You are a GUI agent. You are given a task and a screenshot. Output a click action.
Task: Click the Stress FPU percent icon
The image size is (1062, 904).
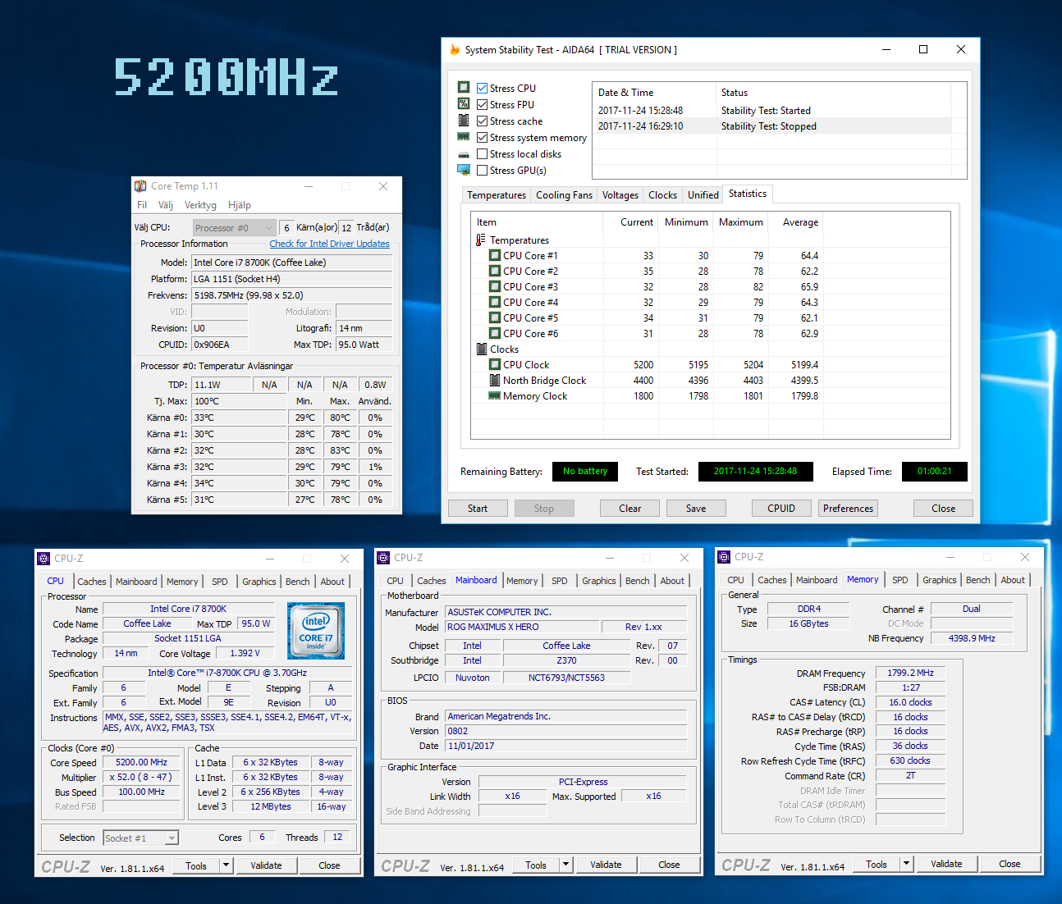(464, 103)
